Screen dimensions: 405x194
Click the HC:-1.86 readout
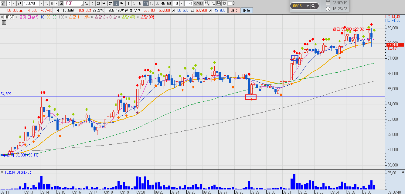click(x=393, y=20)
